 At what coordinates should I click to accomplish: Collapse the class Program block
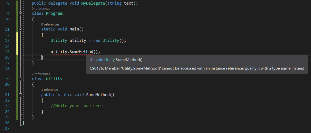20,14
